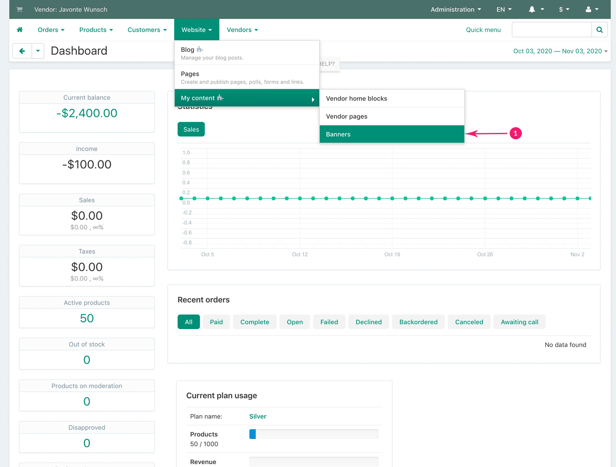Open Blog in the Website menu
This screenshot has height=467, width=616.
pos(188,50)
